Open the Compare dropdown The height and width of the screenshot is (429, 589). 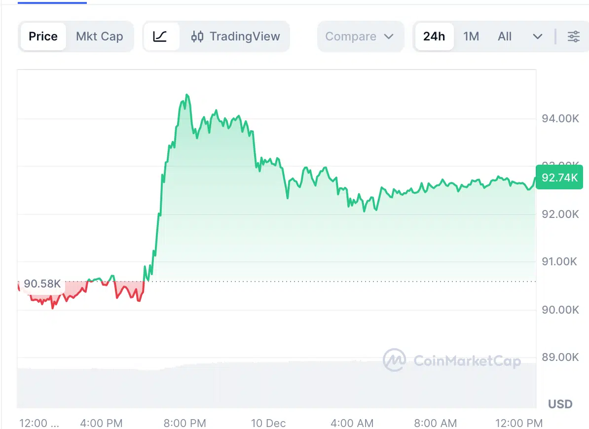pyautogui.click(x=360, y=36)
